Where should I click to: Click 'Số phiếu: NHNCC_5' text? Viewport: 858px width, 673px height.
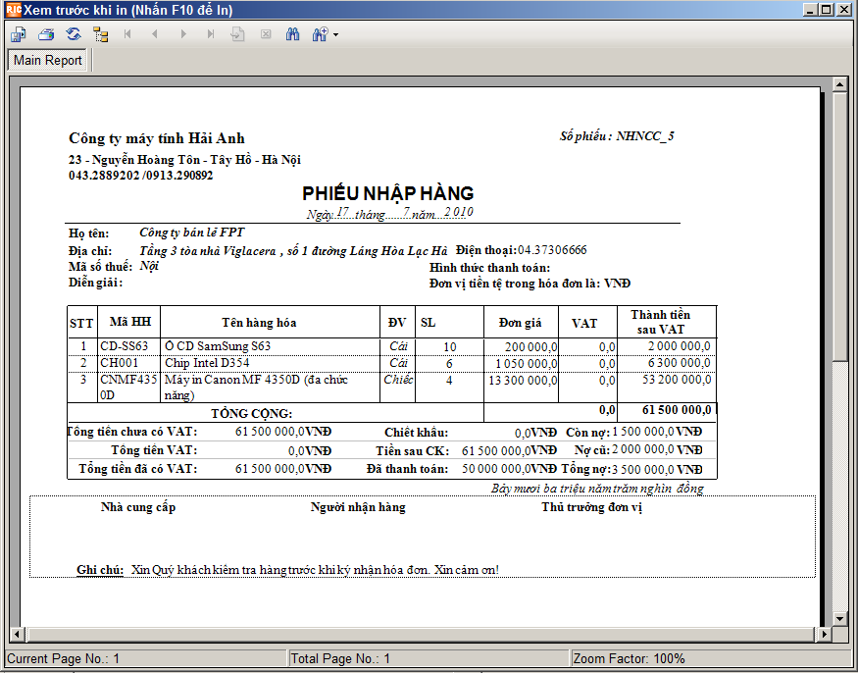[617, 136]
